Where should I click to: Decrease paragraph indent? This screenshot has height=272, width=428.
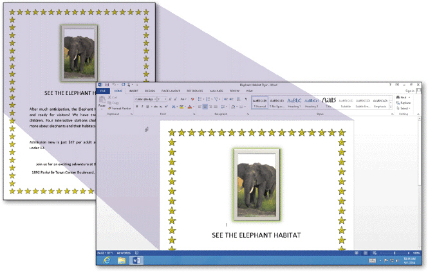click(226, 99)
